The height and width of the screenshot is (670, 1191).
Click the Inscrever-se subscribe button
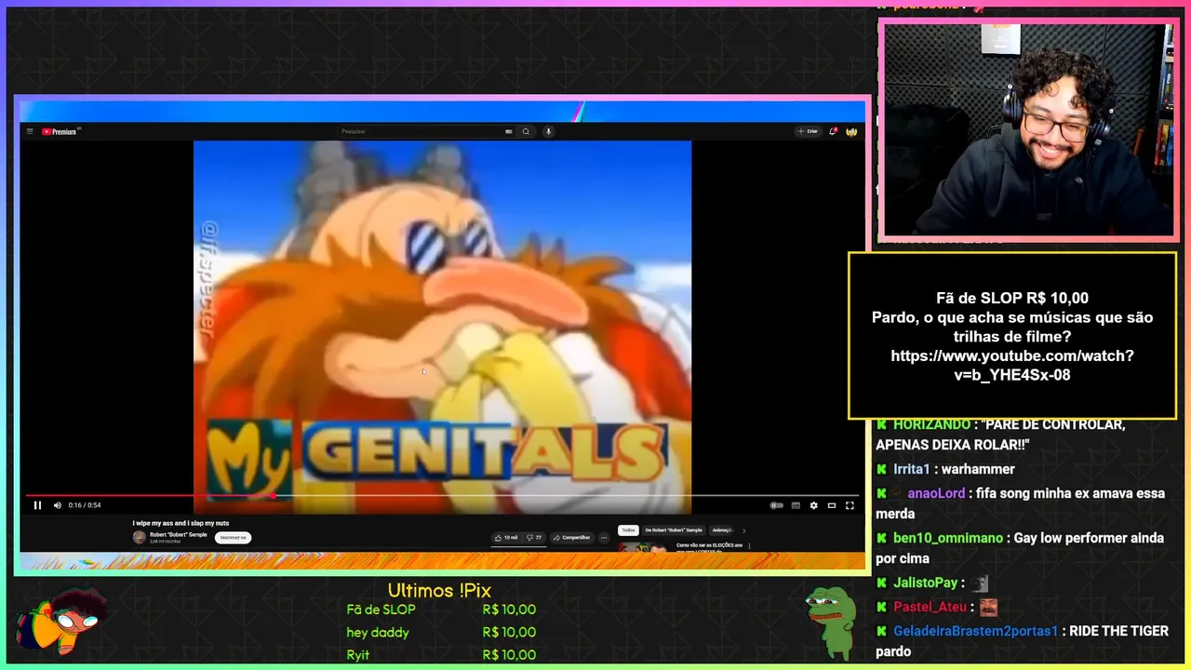point(233,537)
